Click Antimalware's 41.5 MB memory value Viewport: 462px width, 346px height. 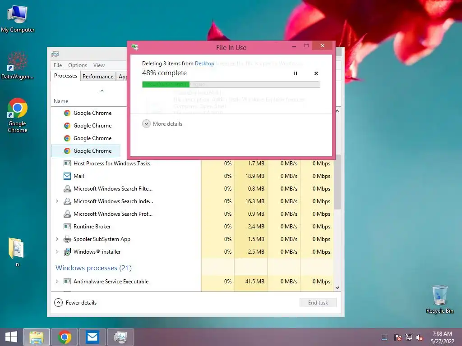point(255,281)
